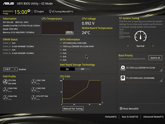Switch to Advanced Mode(F7)
The height and width of the screenshot is (124, 165).
pos(153,117)
